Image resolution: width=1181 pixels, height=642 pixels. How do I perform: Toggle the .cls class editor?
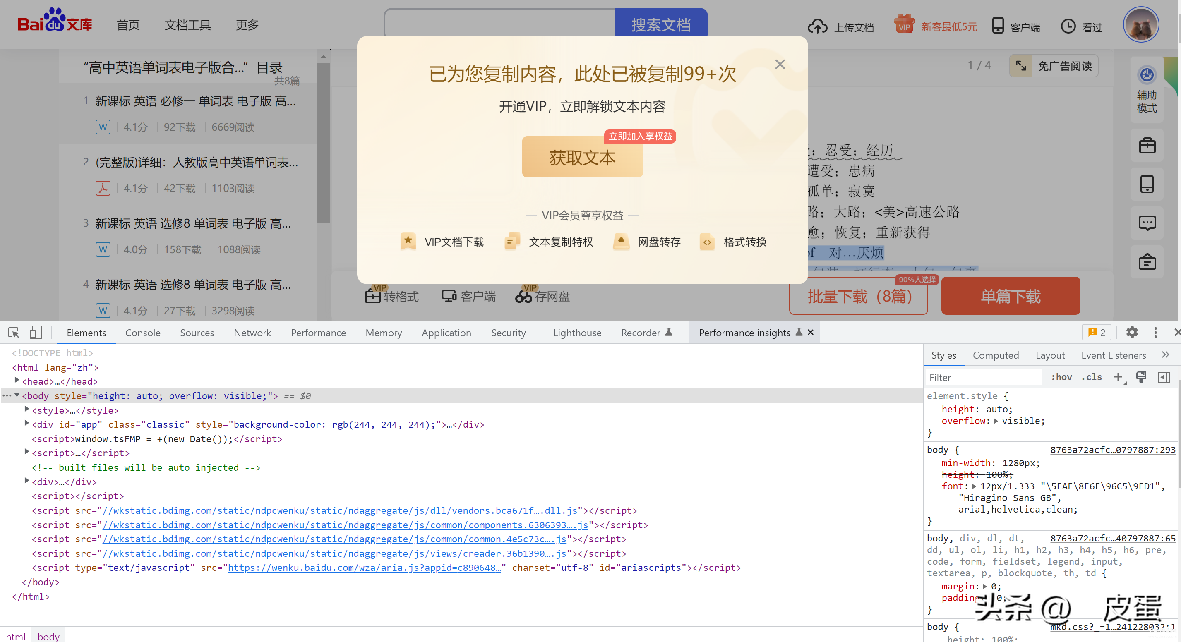tap(1092, 377)
